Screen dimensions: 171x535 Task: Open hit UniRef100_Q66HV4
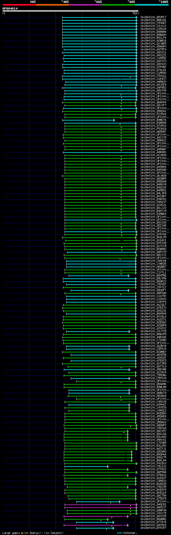pos(153,102)
